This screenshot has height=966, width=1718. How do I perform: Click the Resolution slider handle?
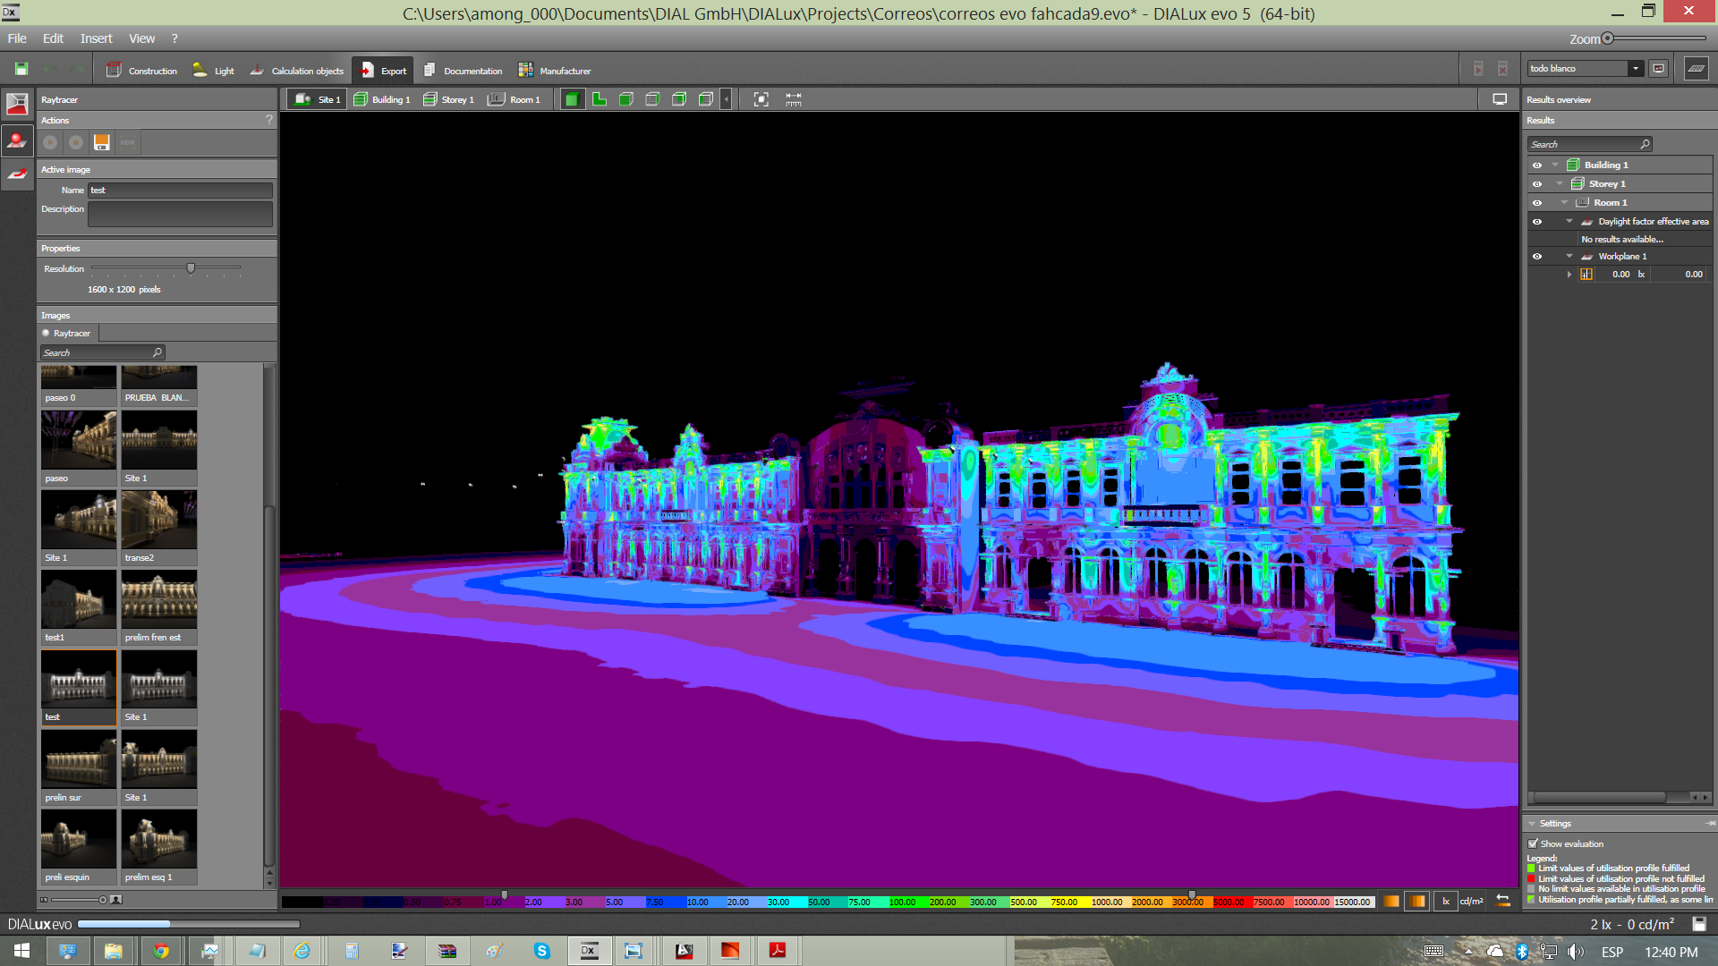(x=191, y=268)
